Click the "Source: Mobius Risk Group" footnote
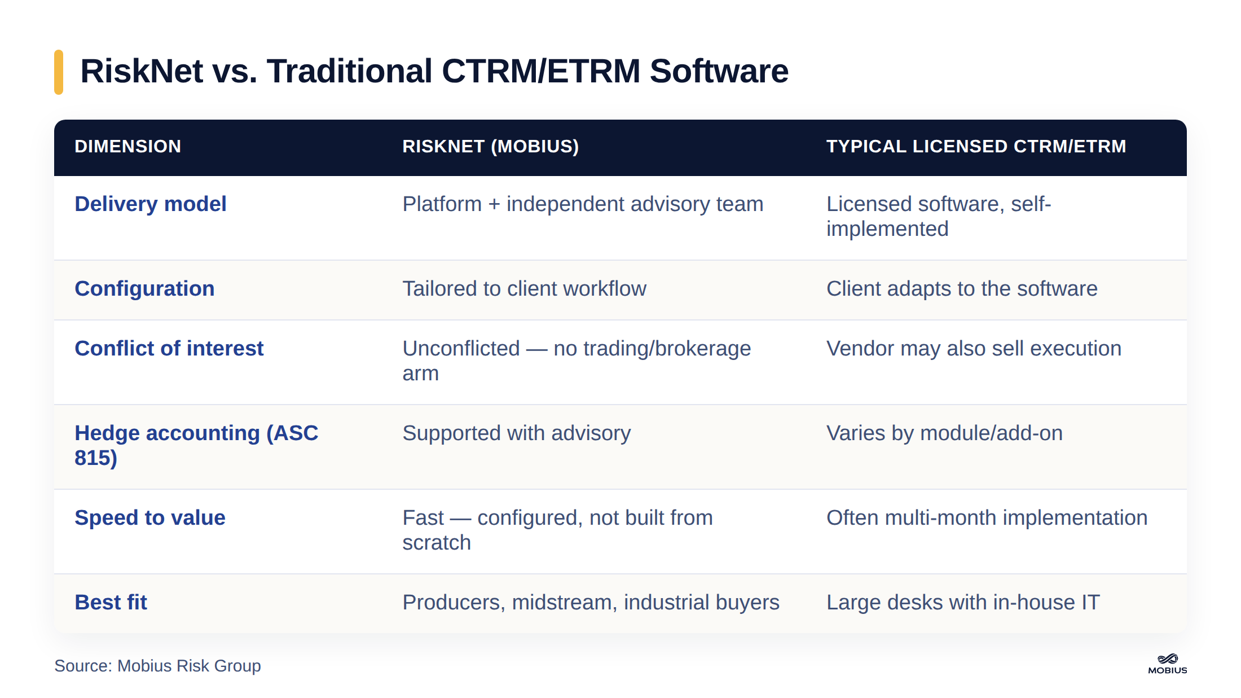The image size is (1241, 698). pyautogui.click(x=157, y=666)
